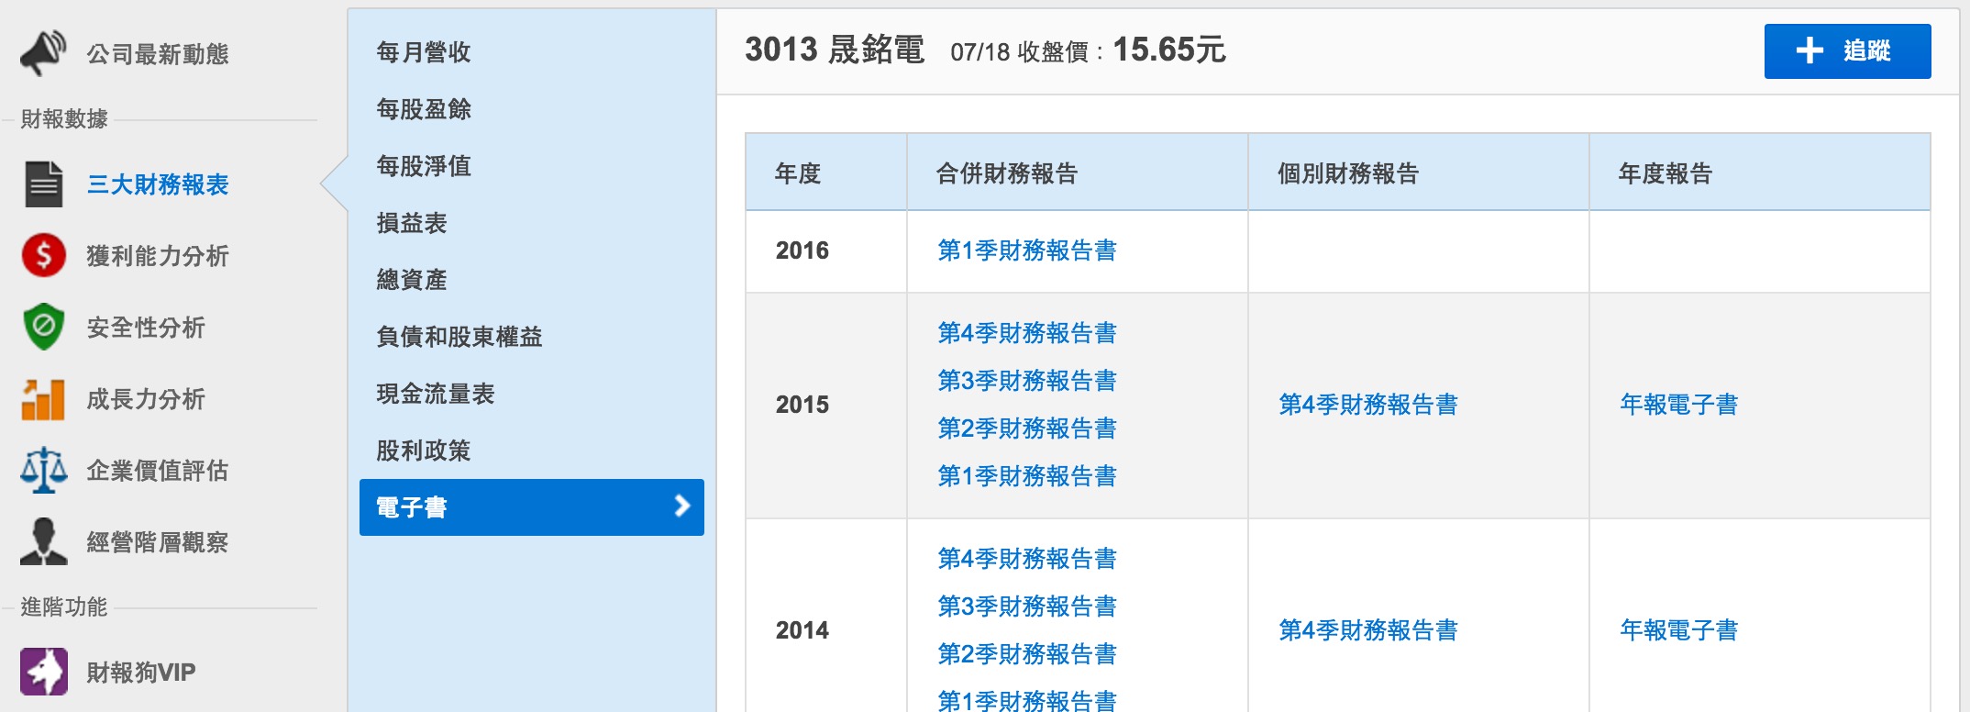Open 獲利能力分析 section
This screenshot has width=1970, height=712.
[158, 256]
